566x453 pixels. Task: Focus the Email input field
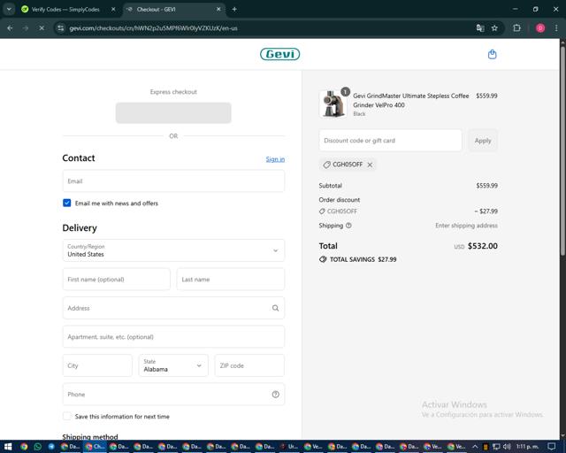pyautogui.click(x=173, y=181)
